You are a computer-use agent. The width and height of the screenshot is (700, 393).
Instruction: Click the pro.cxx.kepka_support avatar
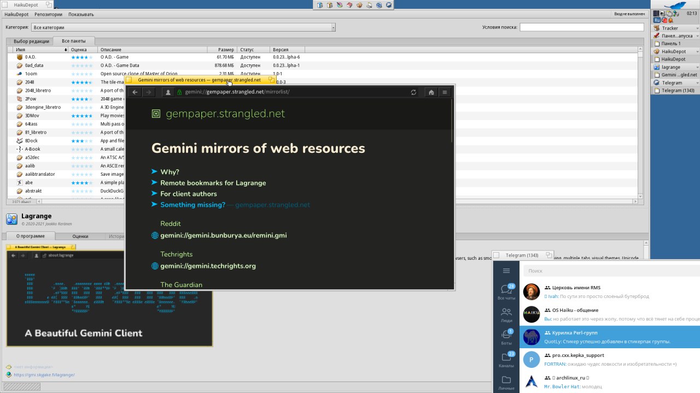pyautogui.click(x=532, y=359)
